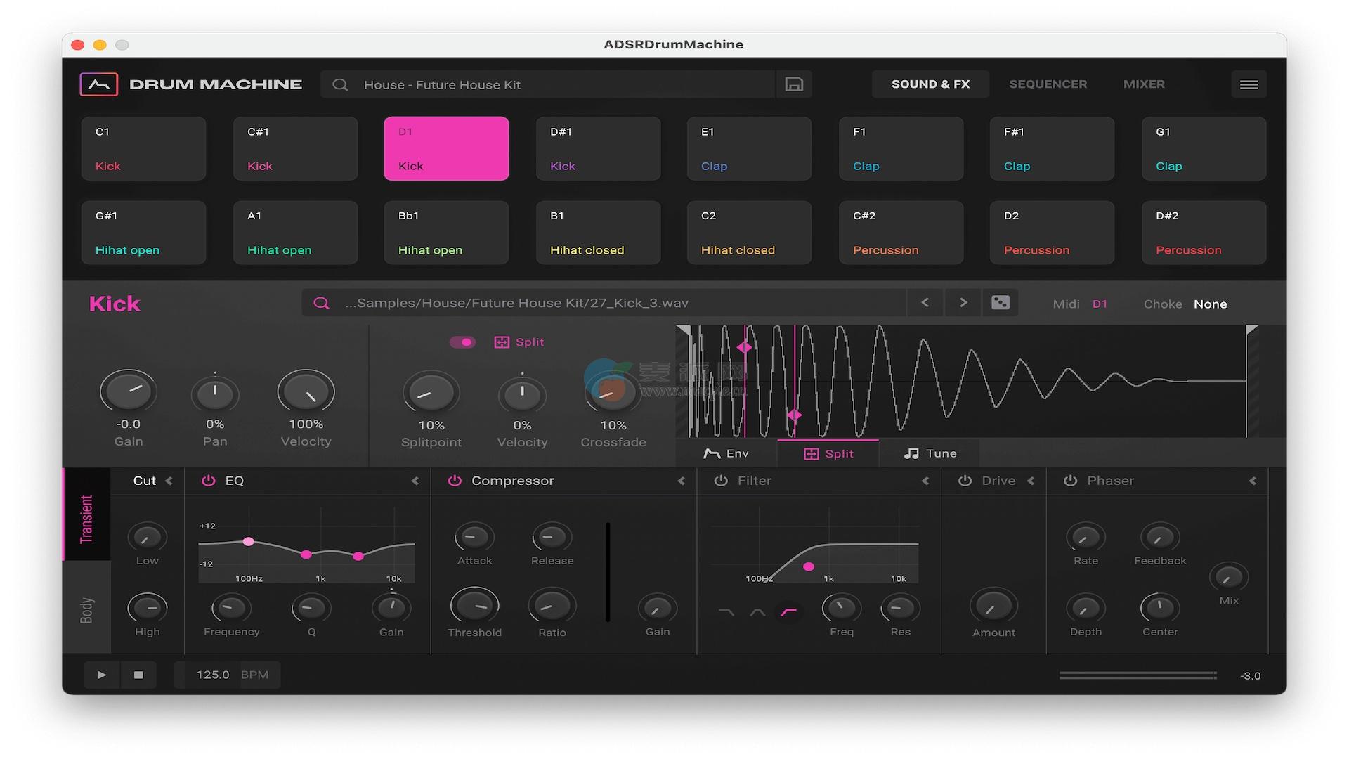Open the hamburger menu icon
This screenshot has width=1349, height=759.
click(x=1249, y=84)
